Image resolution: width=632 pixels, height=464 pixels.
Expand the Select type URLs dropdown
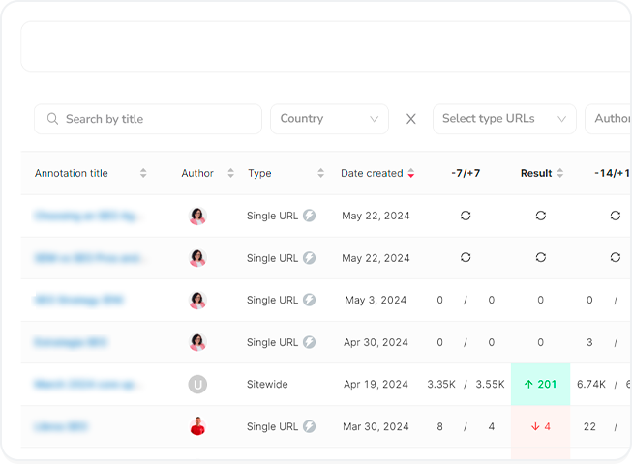pos(503,119)
